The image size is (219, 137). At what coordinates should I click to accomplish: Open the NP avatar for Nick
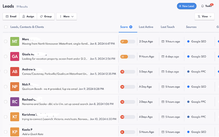pyautogui.click(x=15, y=87)
